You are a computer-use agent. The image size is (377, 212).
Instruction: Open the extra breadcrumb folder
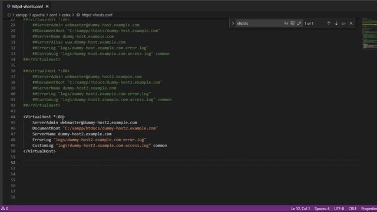coord(66,15)
